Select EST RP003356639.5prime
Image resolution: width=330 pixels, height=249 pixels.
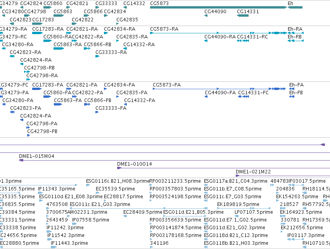click(151, 224)
